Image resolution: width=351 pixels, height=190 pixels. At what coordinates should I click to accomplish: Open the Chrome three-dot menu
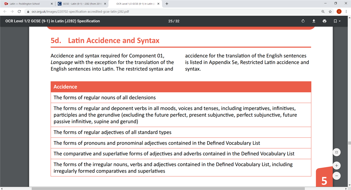[x=346, y=12]
